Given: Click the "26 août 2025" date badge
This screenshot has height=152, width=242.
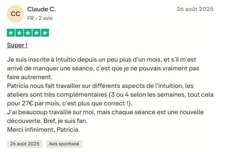Looking at the screenshot, I should [x=25, y=144].
